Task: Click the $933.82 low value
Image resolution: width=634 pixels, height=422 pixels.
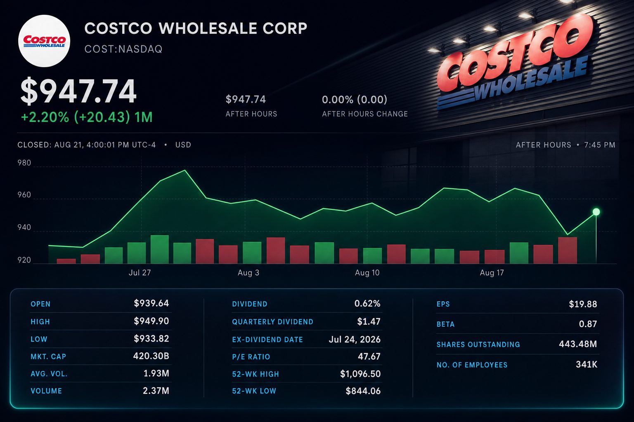Action: [x=151, y=339]
